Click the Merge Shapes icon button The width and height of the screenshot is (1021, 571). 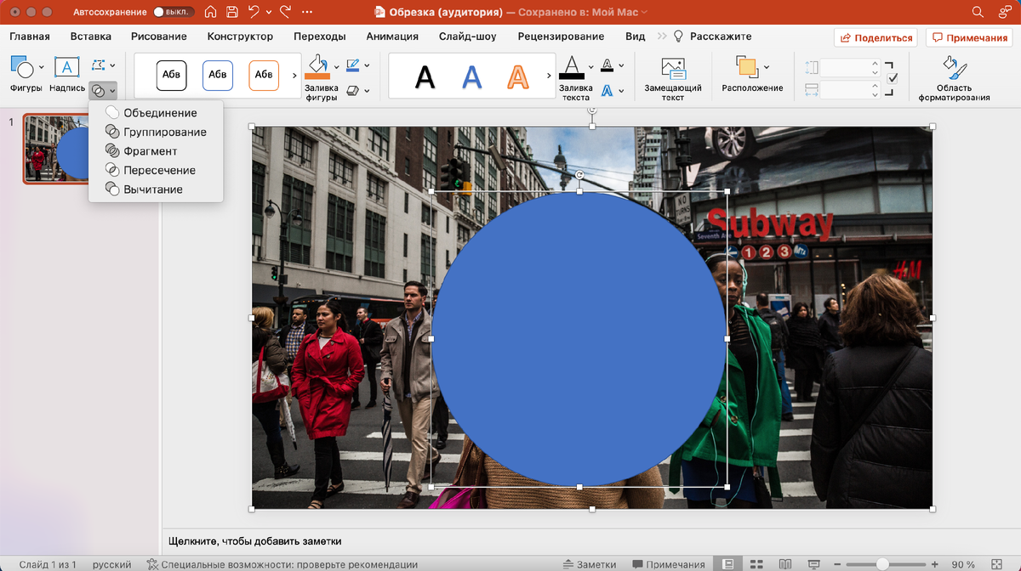(99, 90)
